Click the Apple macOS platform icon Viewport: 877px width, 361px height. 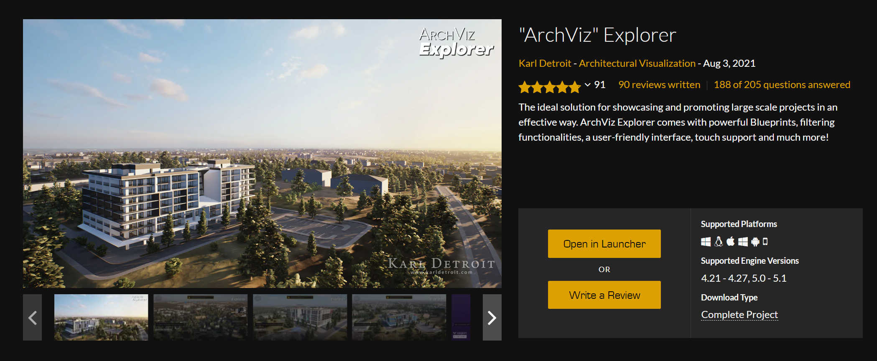[731, 241]
